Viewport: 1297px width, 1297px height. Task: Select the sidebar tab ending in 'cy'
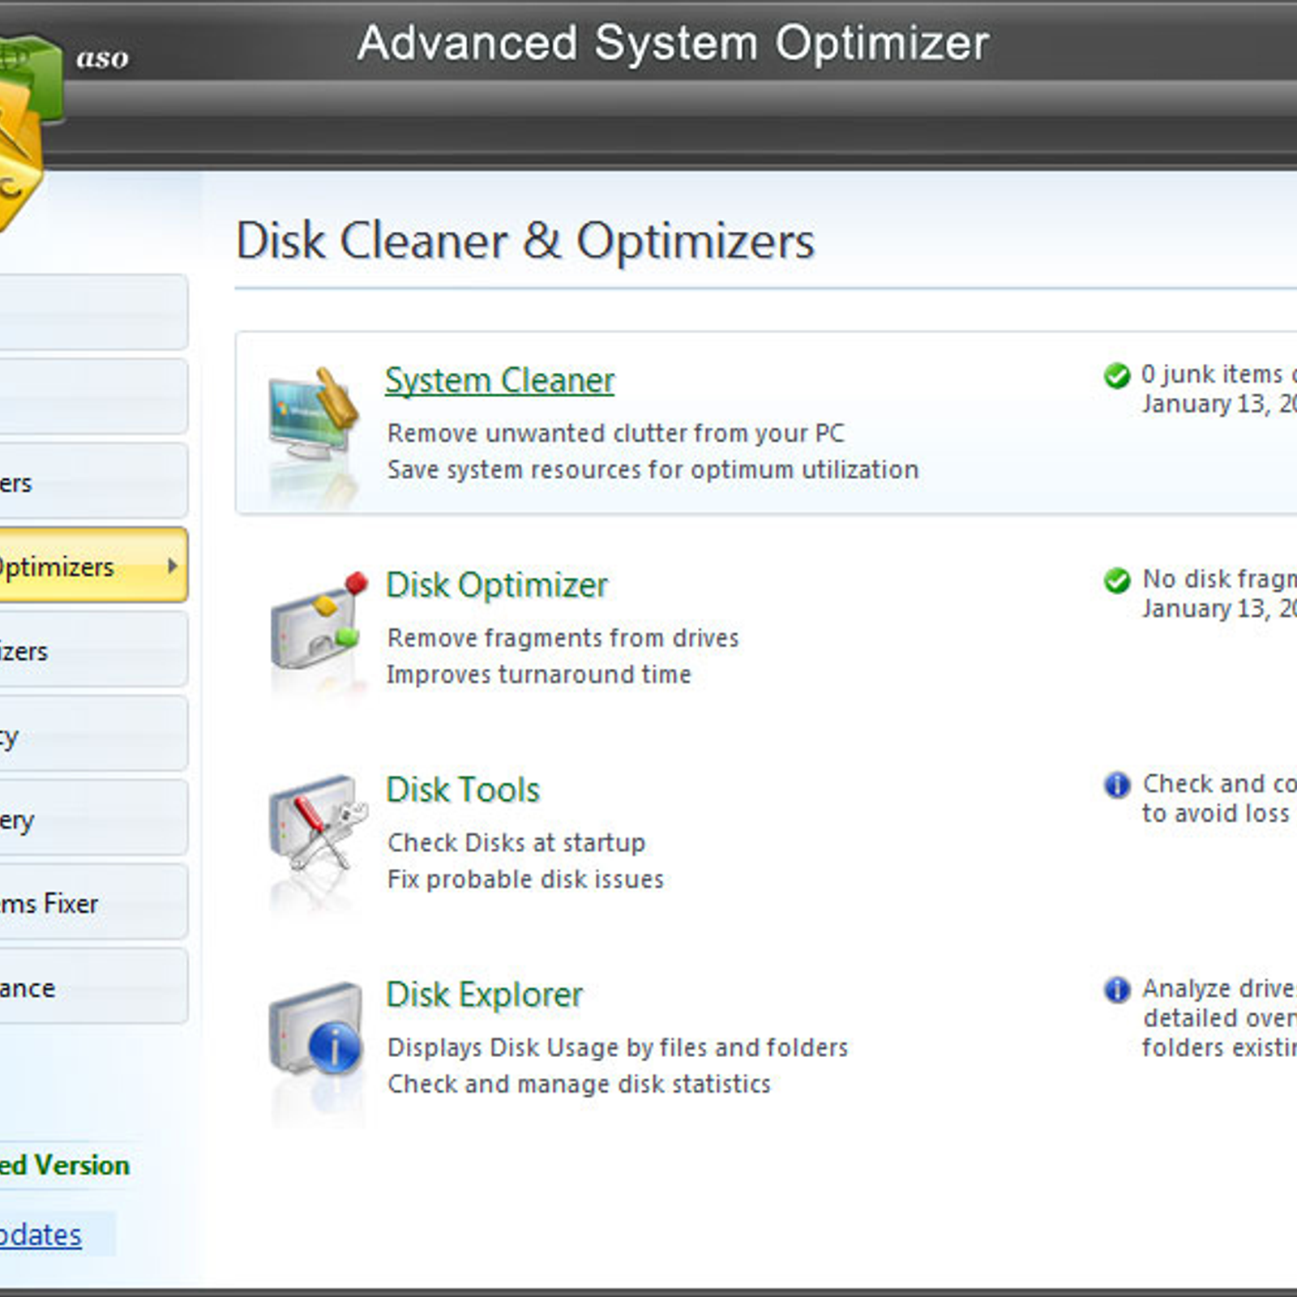click(x=93, y=734)
